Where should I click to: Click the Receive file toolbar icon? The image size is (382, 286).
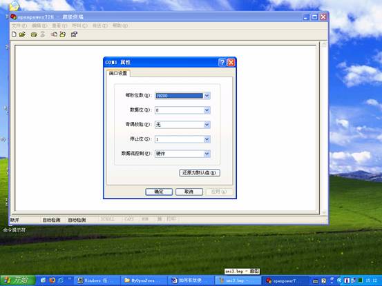tap(63, 34)
